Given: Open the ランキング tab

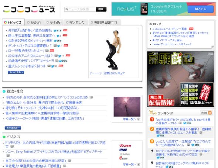Looking at the screenshot, I should pyautogui.click(x=75, y=23).
